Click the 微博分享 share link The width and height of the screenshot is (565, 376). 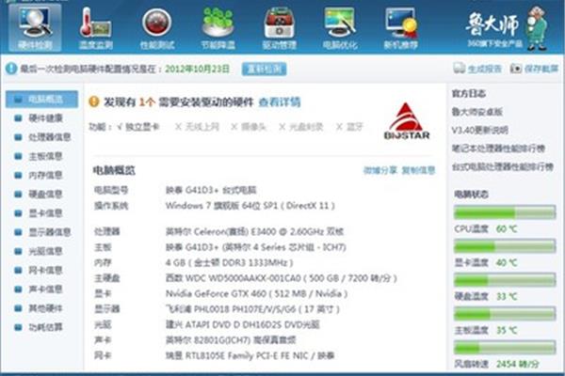[379, 170]
